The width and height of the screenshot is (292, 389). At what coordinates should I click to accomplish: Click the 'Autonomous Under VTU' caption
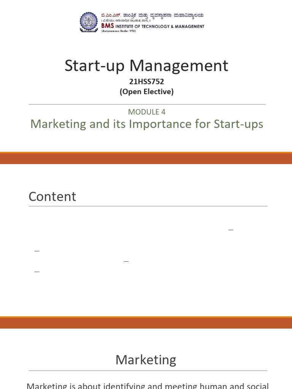118,31
